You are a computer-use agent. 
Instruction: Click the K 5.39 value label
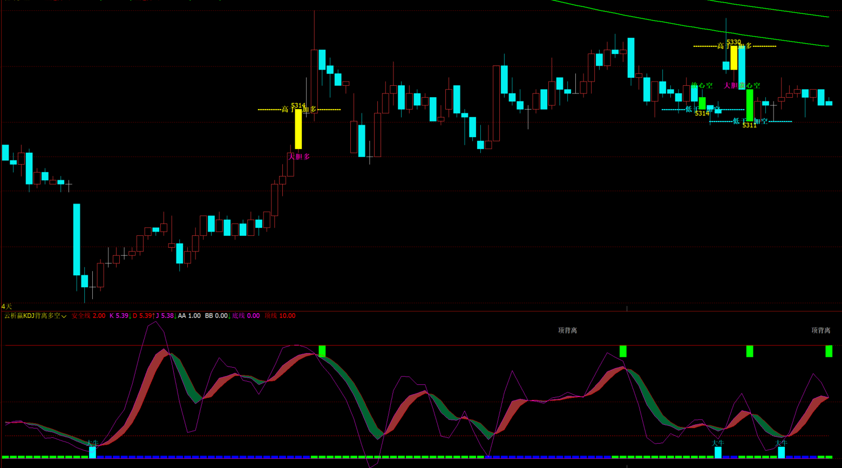click(x=119, y=316)
